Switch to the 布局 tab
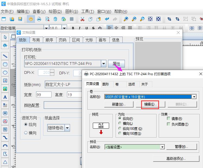This screenshot has width=203, height=168. 36,40
